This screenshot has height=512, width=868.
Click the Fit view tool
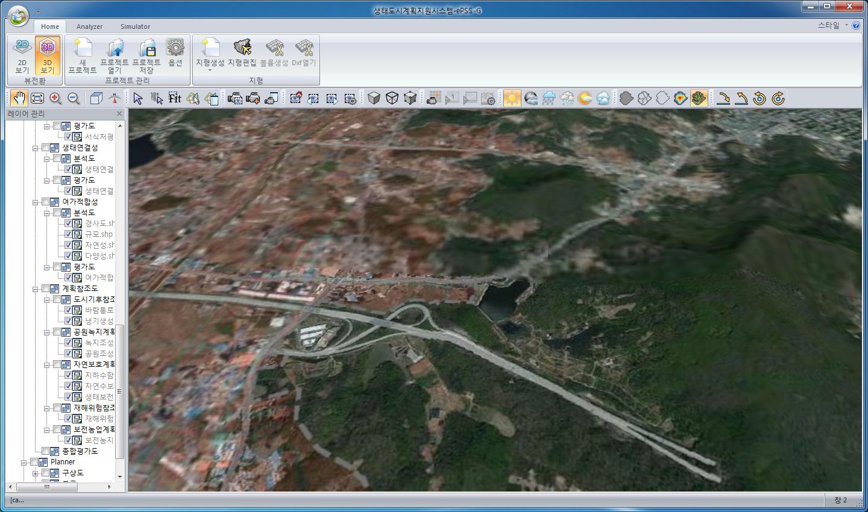tap(175, 98)
